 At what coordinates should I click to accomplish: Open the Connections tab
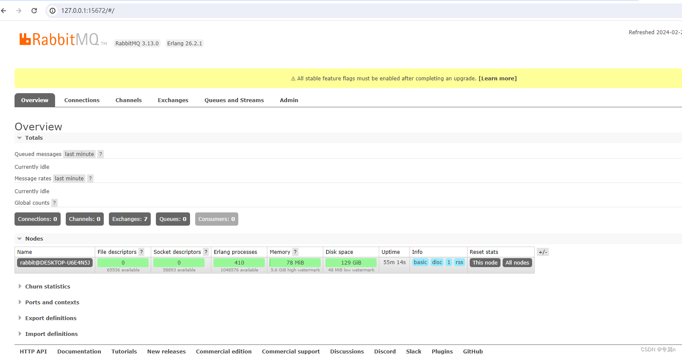82,100
